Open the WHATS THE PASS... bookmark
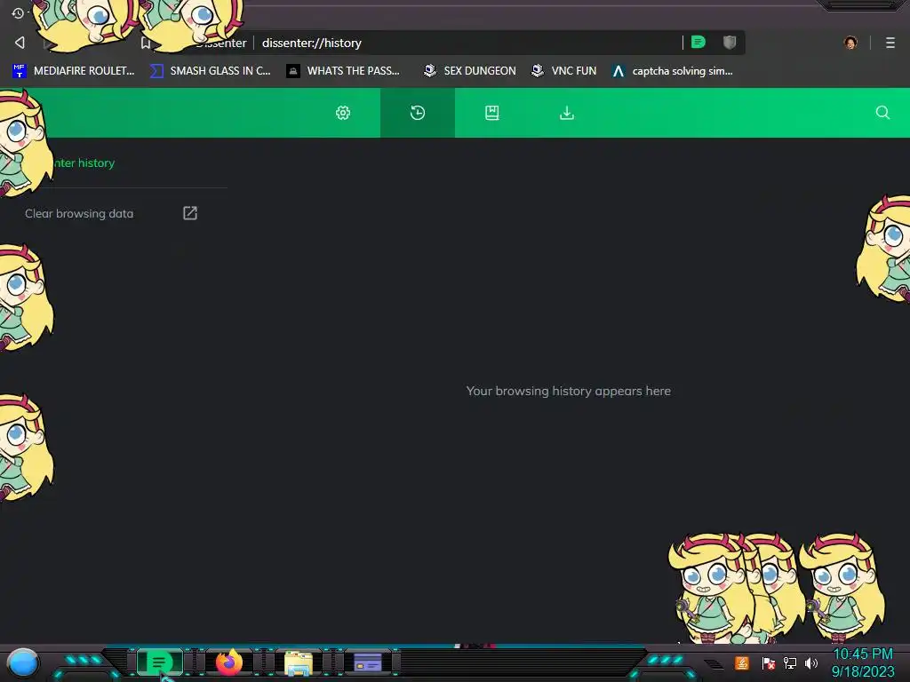 tap(343, 71)
